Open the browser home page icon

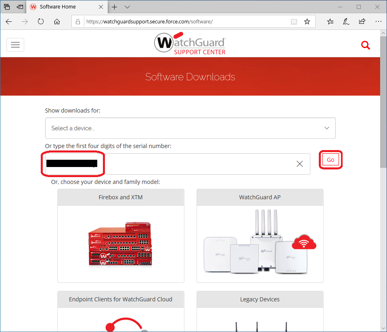click(57, 22)
